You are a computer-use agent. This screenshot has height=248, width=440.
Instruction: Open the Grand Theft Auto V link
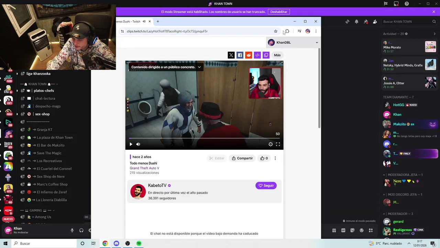tap(144, 168)
